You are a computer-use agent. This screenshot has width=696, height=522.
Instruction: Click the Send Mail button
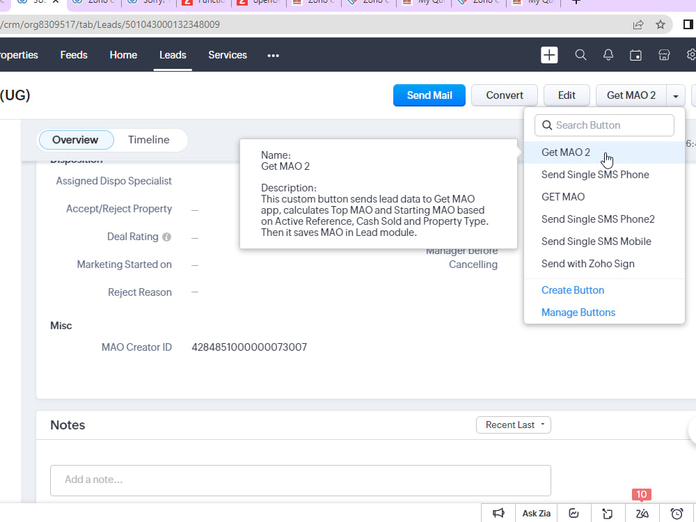pyautogui.click(x=429, y=95)
